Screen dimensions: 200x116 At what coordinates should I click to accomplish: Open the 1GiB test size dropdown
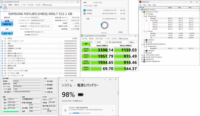(x=101, y=42)
